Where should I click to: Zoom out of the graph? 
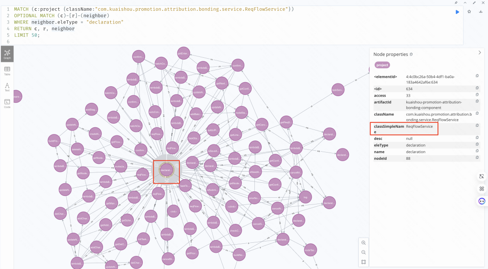click(x=364, y=252)
